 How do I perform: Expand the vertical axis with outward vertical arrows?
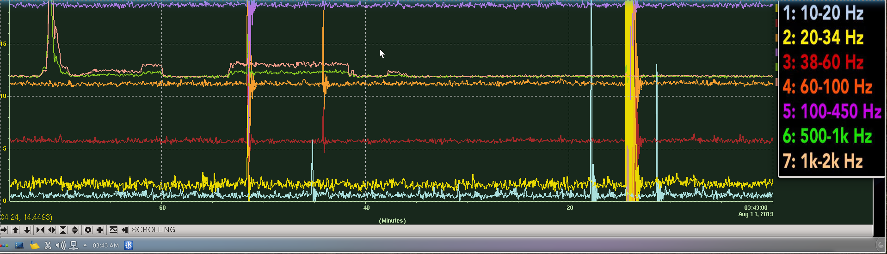[75, 230]
